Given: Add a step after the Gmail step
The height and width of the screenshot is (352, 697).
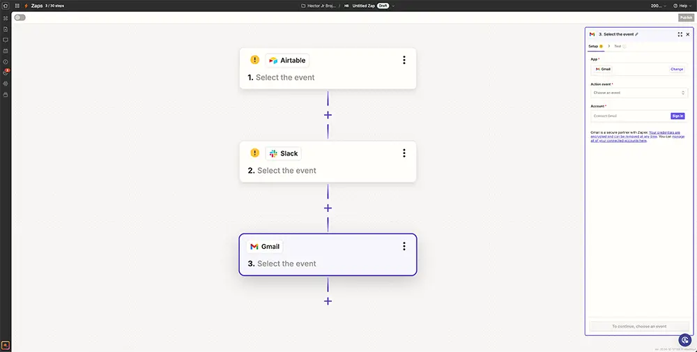Looking at the screenshot, I should [x=328, y=301].
